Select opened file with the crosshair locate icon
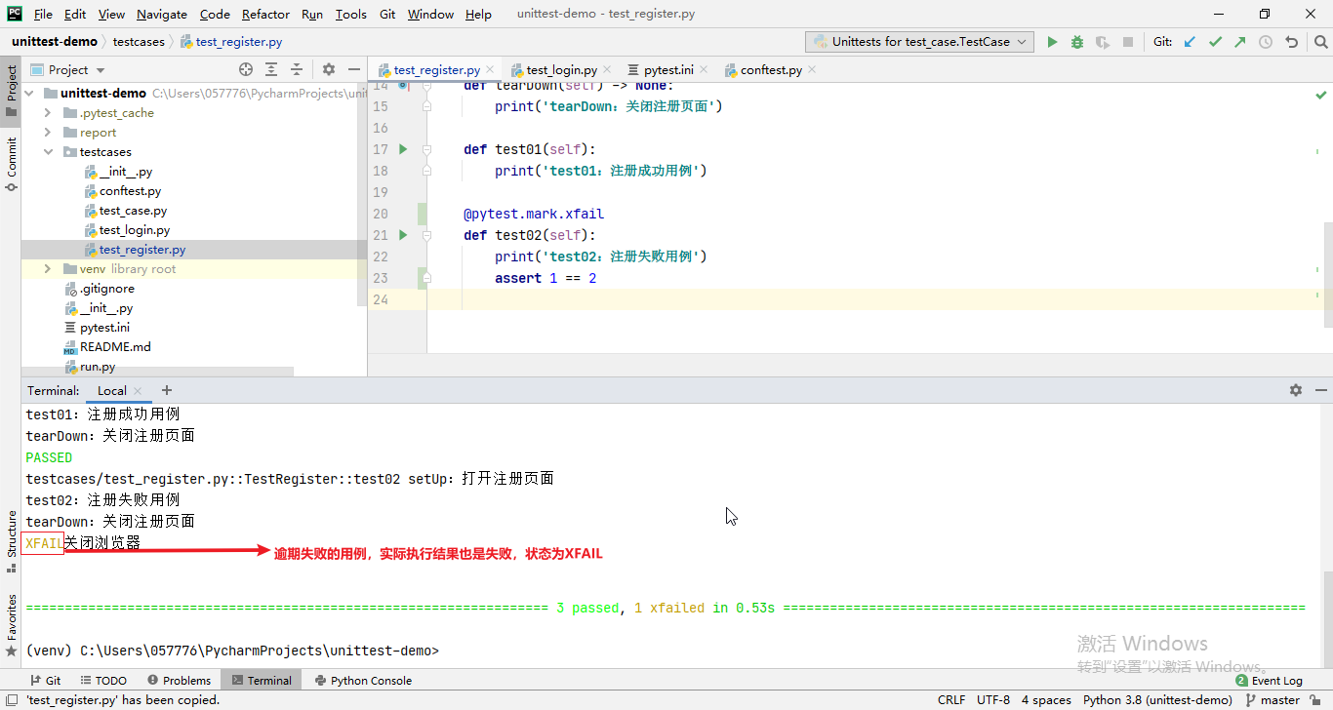1333x710 pixels. coord(246,69)
